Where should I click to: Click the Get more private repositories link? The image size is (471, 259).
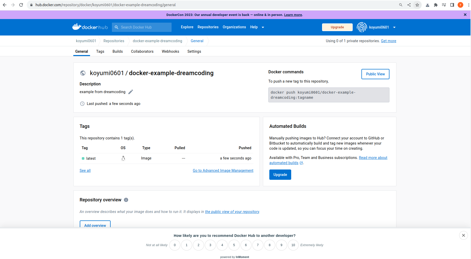click(388, 41)
